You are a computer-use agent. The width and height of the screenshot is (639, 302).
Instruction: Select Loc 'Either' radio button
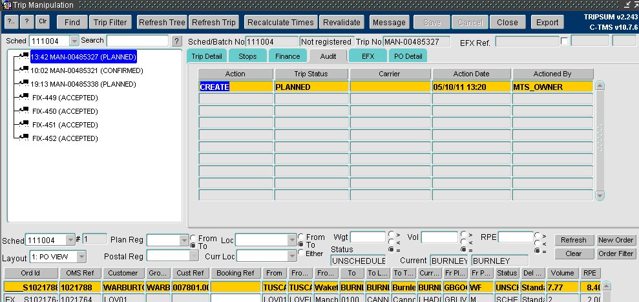click(301, 253)
